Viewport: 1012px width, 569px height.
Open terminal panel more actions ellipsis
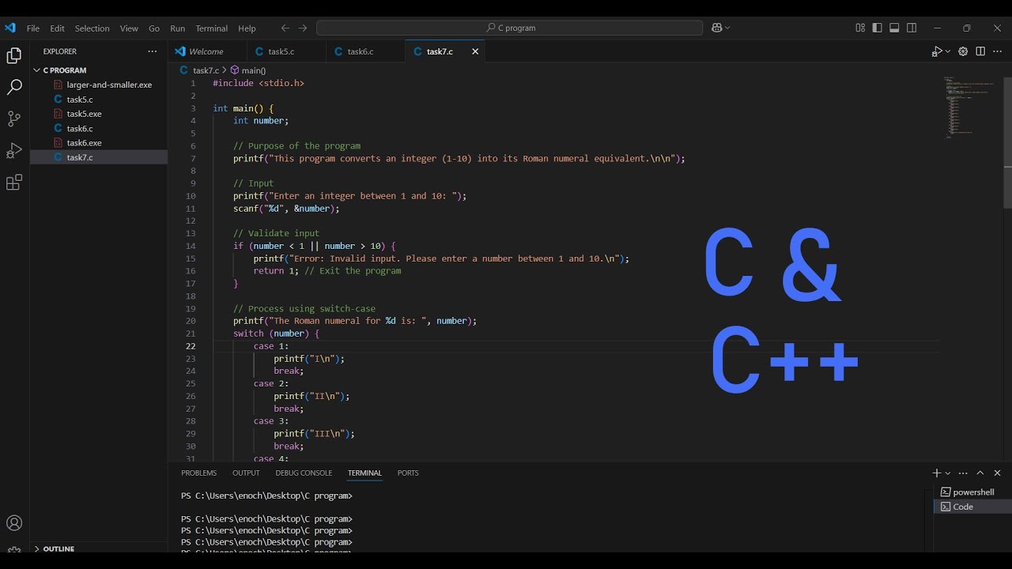tap(963, 473)
